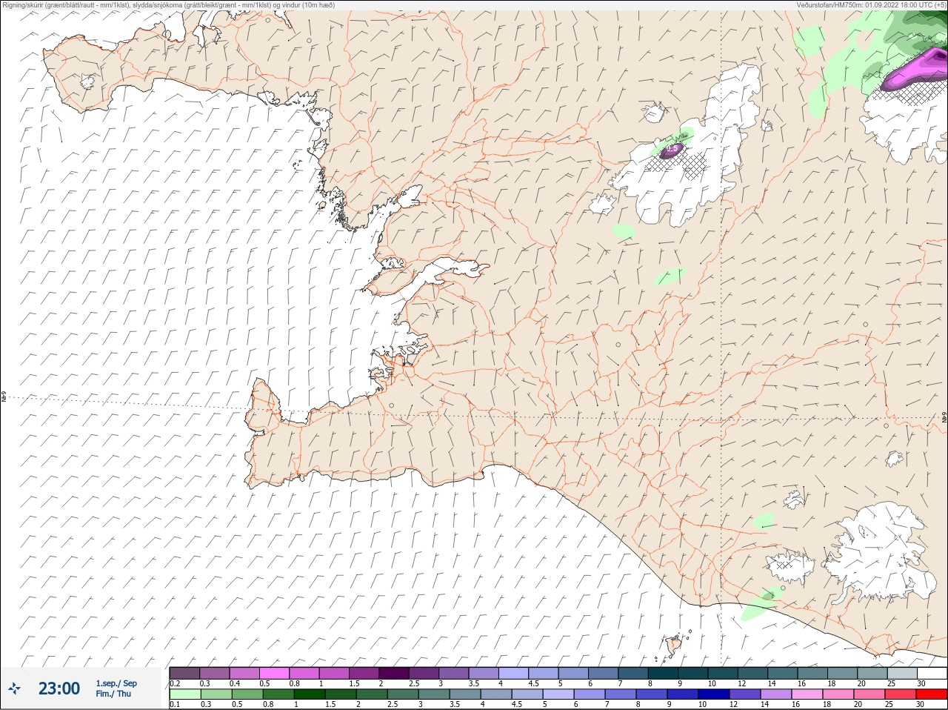Click the '7' label under the lower legend row
The width and height of the screenshot is (948, 710).
click(x=607, y=705)
